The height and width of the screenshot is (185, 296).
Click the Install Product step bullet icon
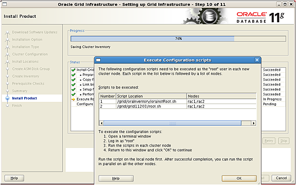pyautogui.click(x=7, y=98)
